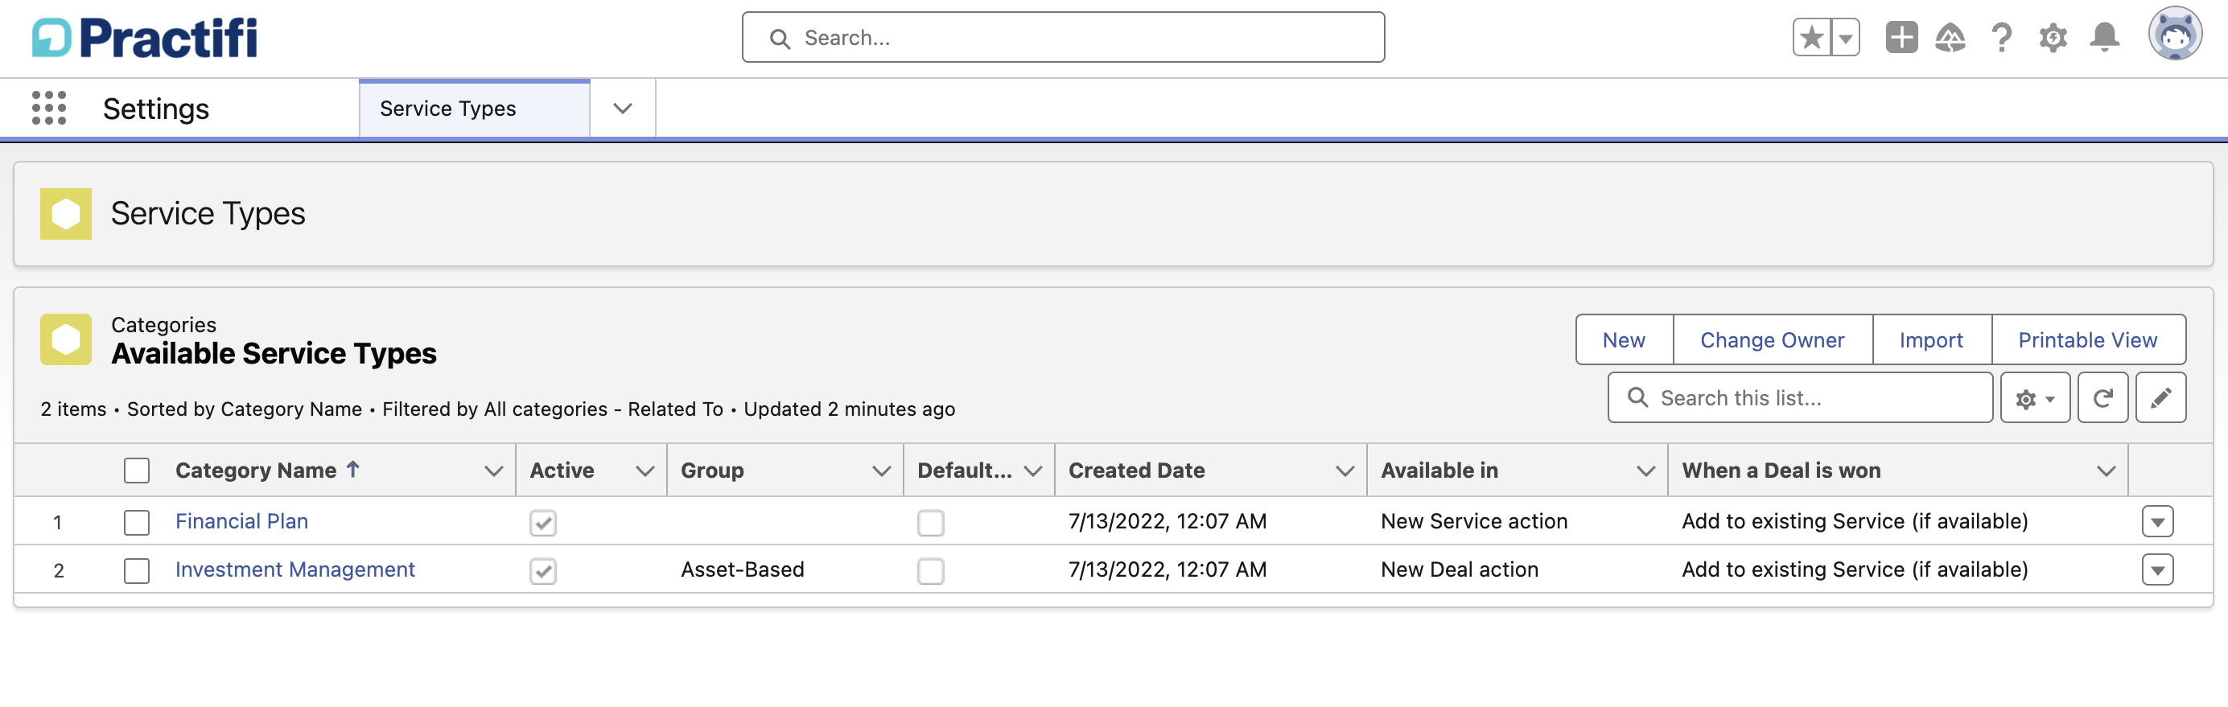
Task: Open Created Date column menu chevron
Action: coord(1345,471)
